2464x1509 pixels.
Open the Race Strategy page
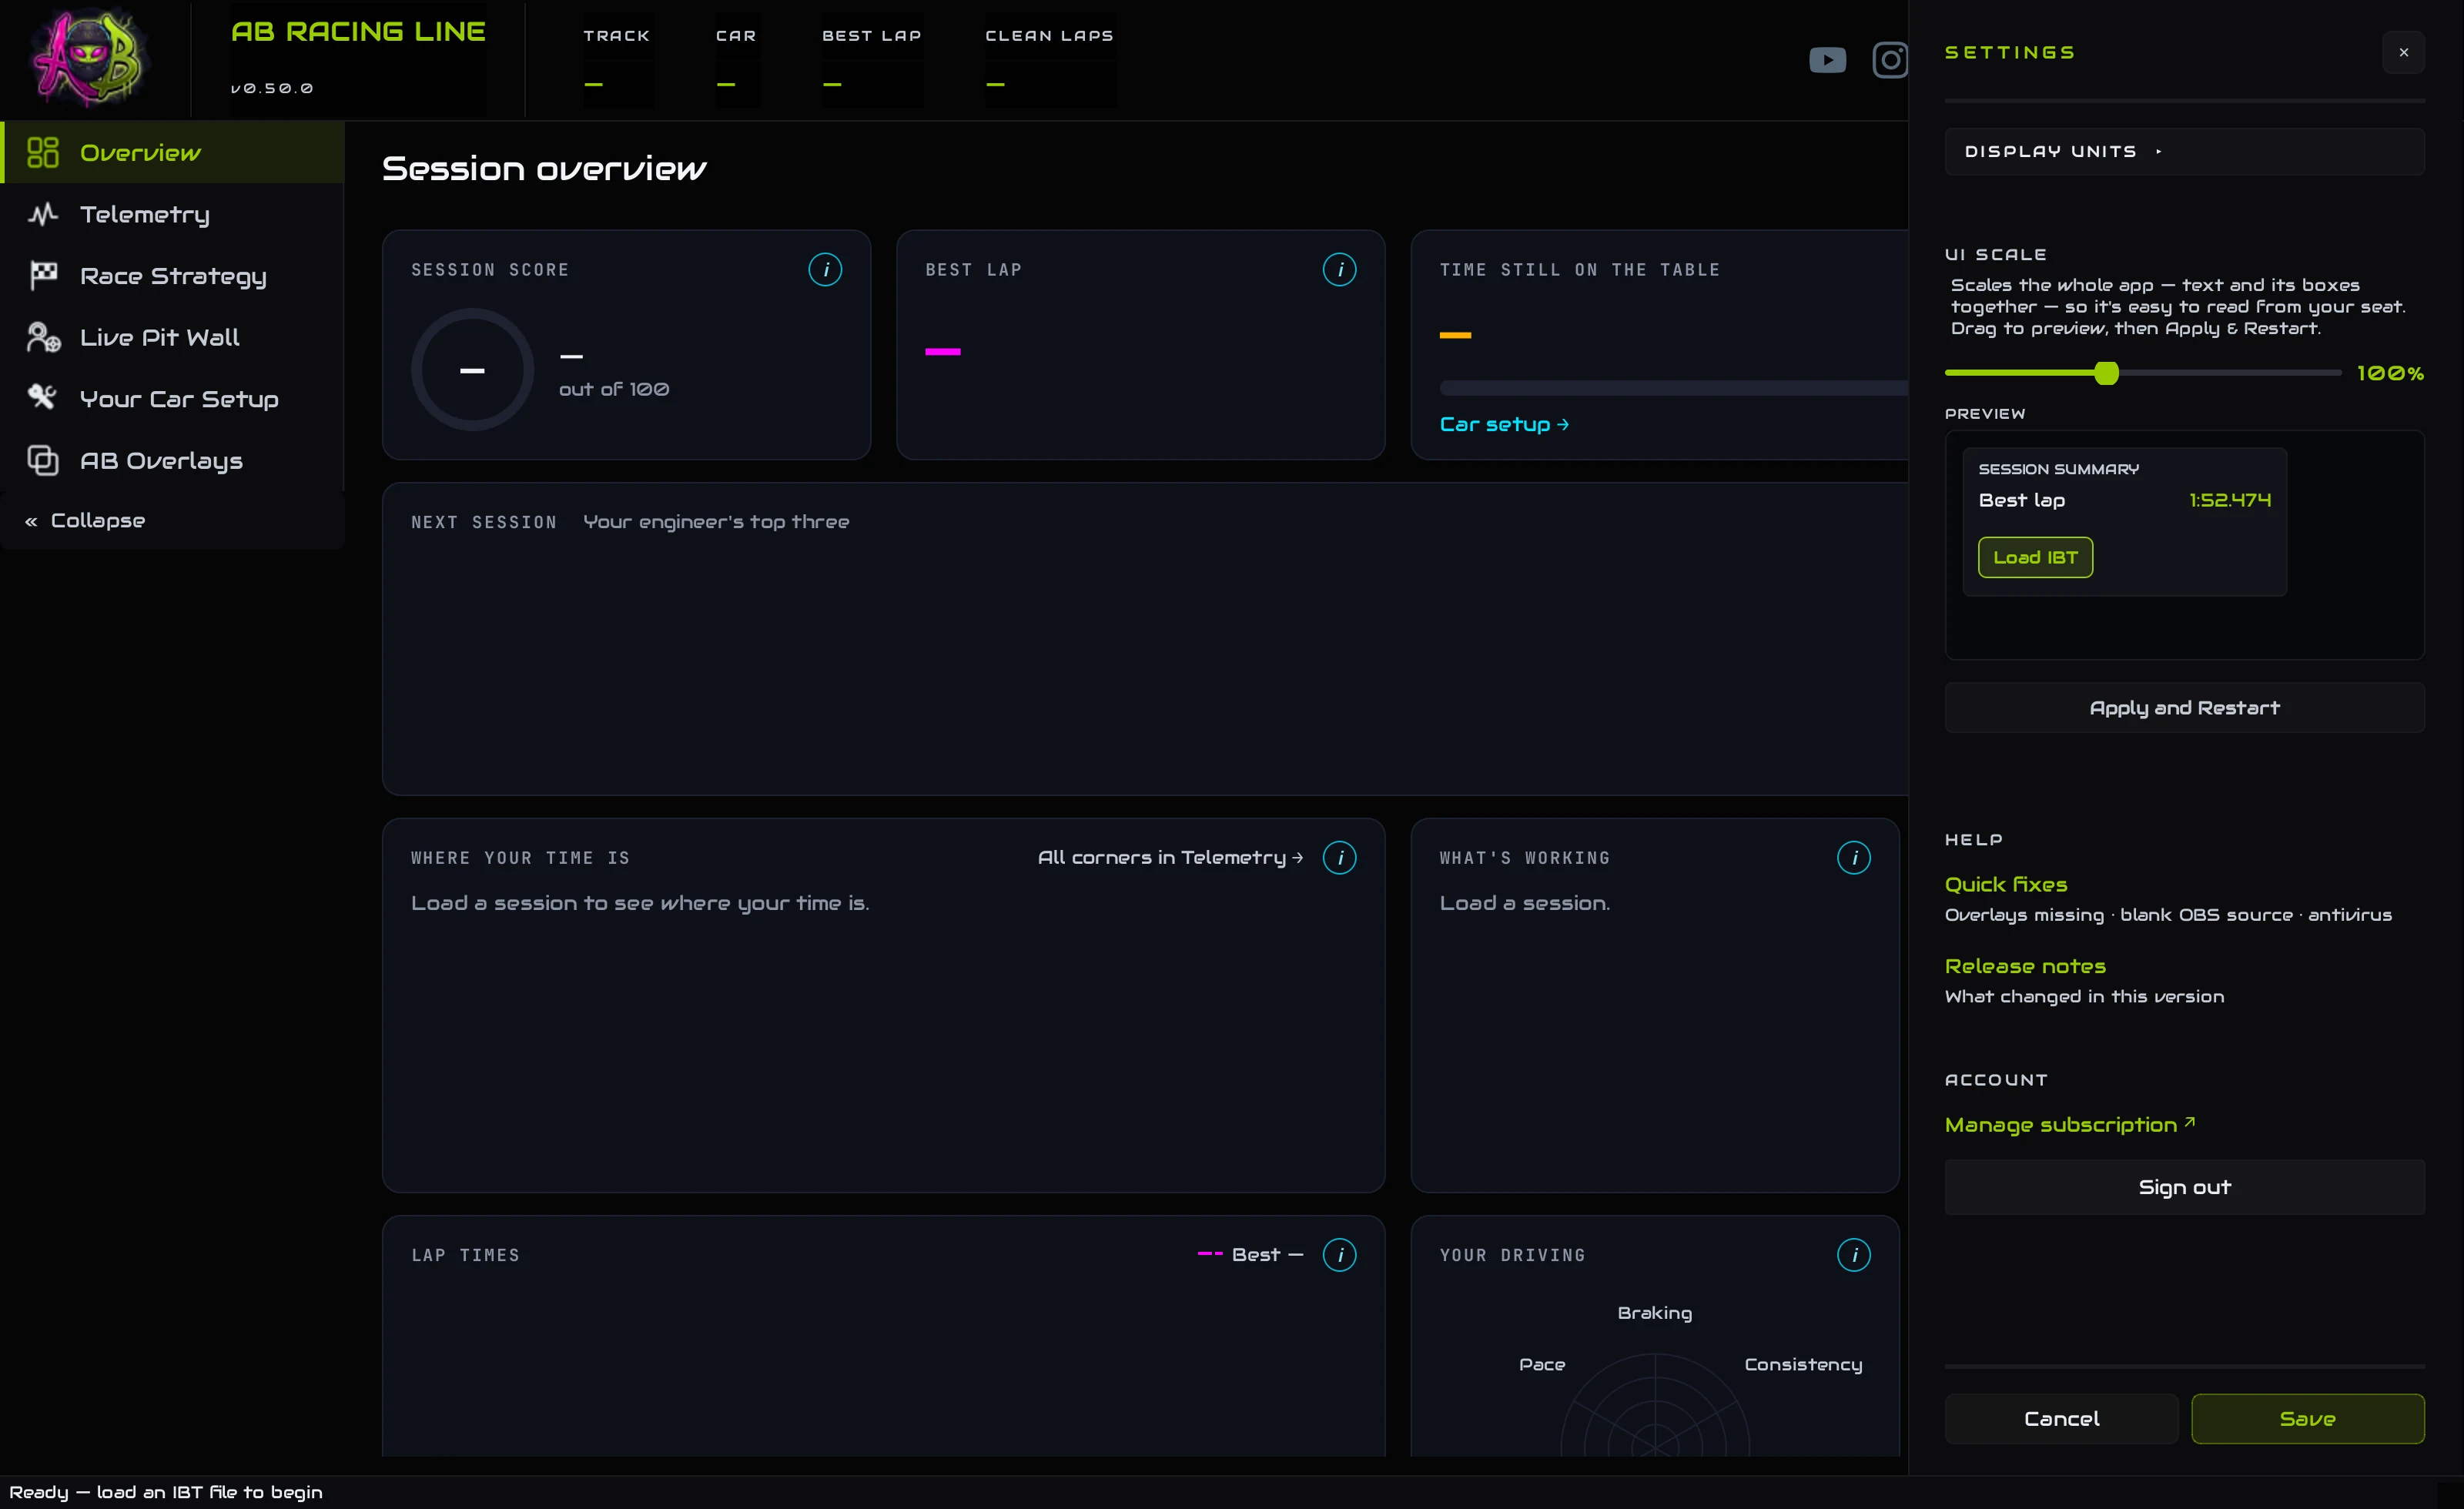point(172,275)
